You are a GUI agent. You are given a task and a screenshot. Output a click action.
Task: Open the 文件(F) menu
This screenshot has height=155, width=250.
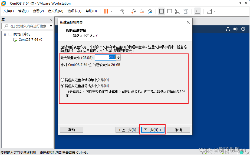[9, 11]
